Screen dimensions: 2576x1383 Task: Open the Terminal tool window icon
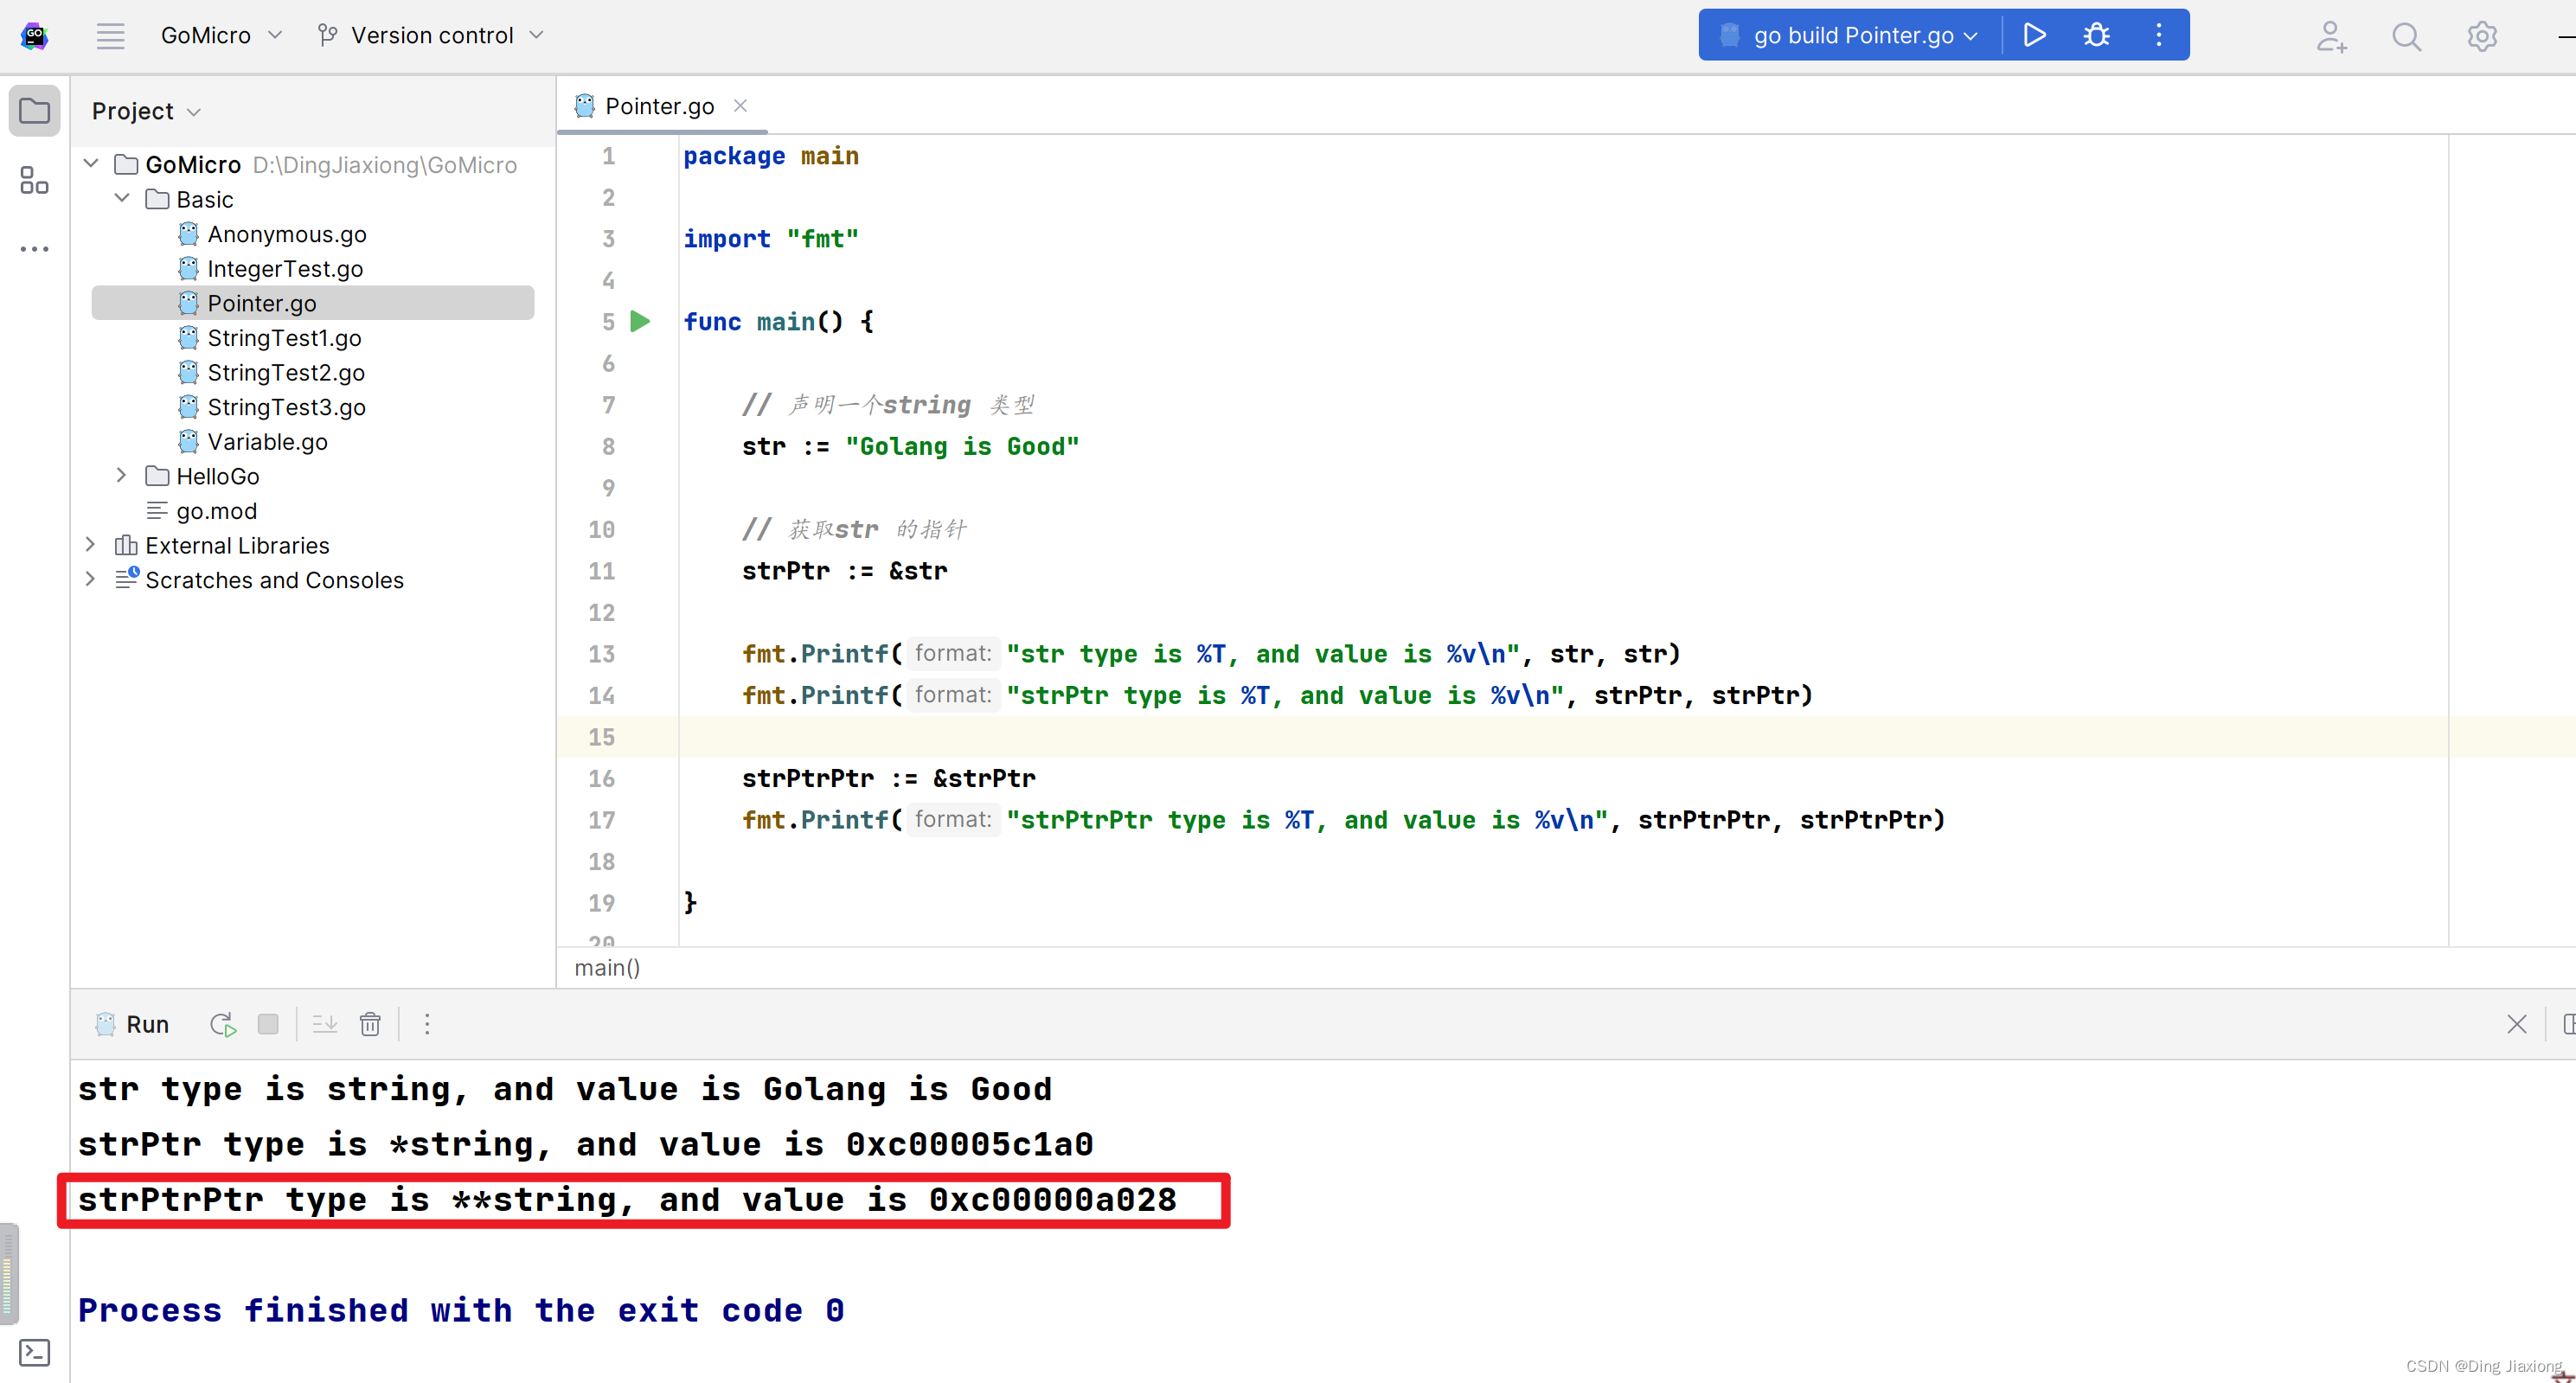coord(34,1352)
